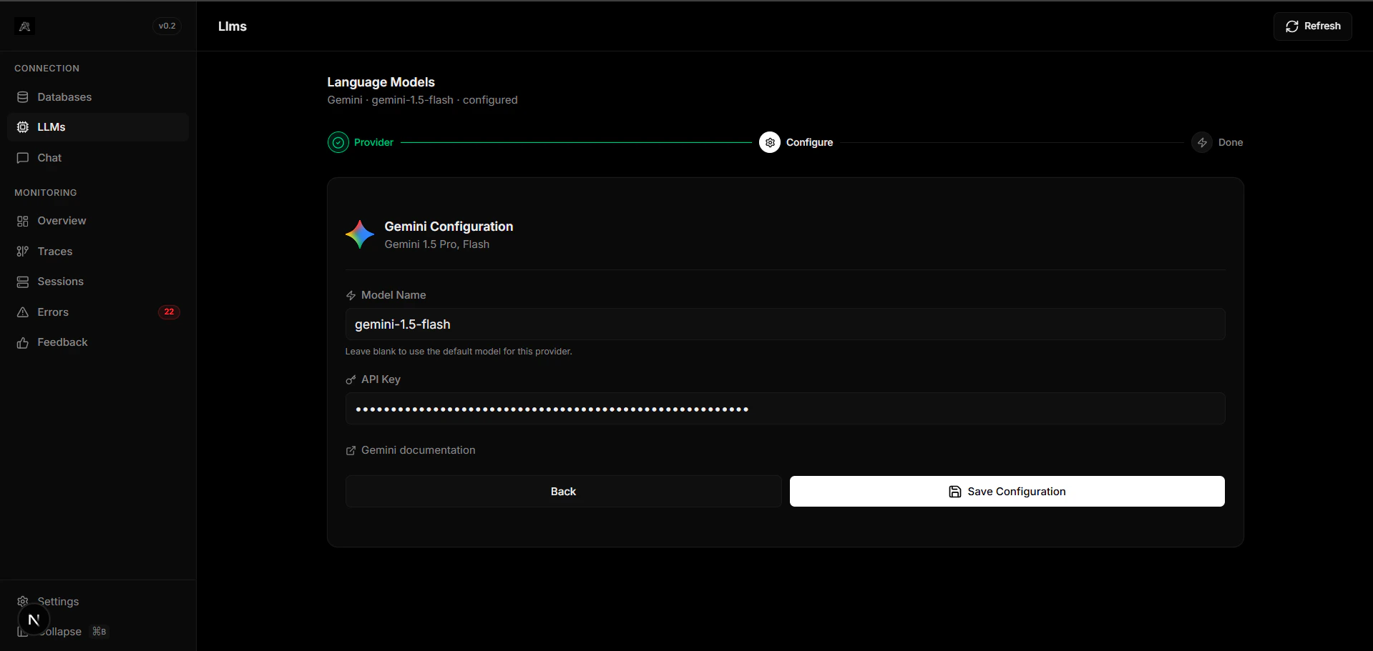Click the Overview grid icon
The width and height of the screenshot is (1373, 651).
(23, 221)
